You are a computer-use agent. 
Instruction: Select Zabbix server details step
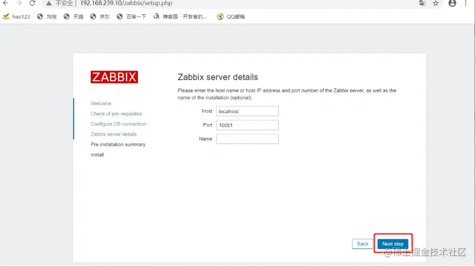pos(114,134)
